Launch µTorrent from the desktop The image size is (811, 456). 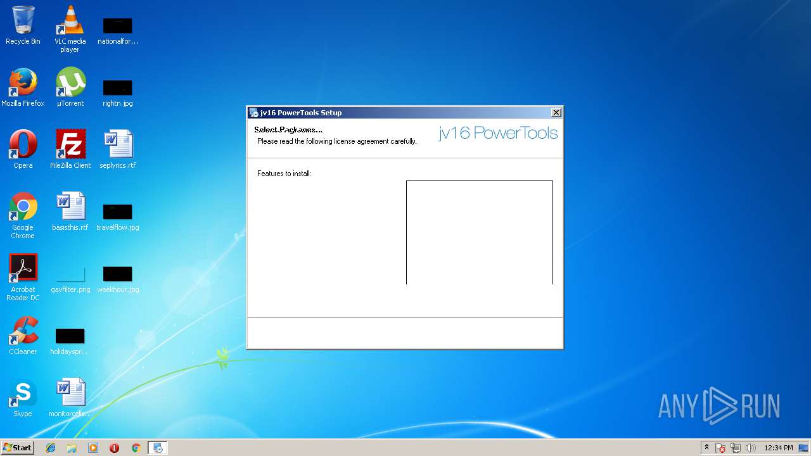[70, 87]
